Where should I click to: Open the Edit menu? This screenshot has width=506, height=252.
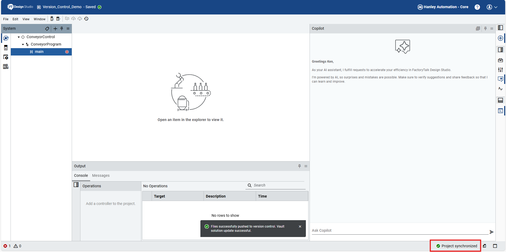coord(15,19)
